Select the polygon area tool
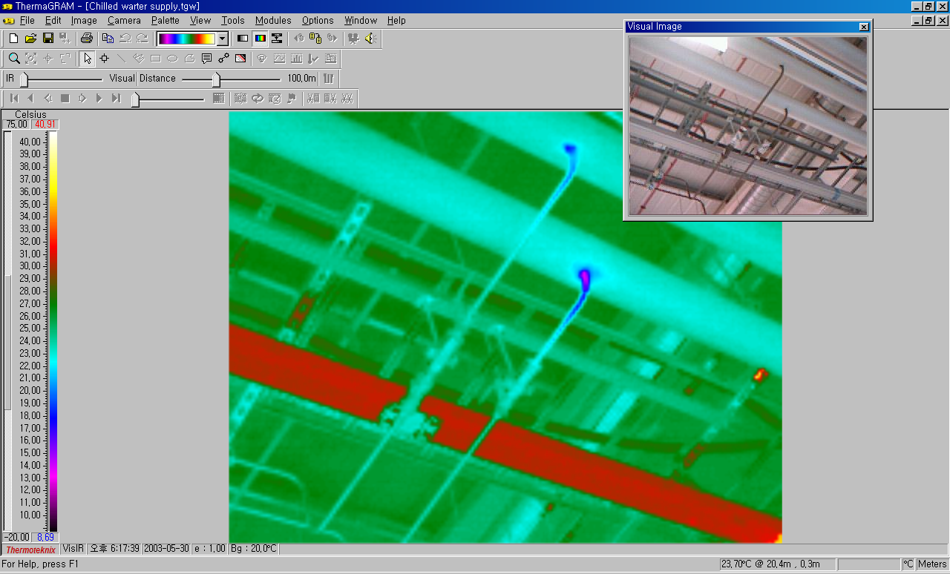This screenshot has height=574, width=950. coord(189,59)
